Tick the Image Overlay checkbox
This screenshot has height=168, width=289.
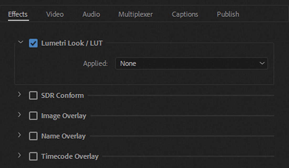click(33, 116)
